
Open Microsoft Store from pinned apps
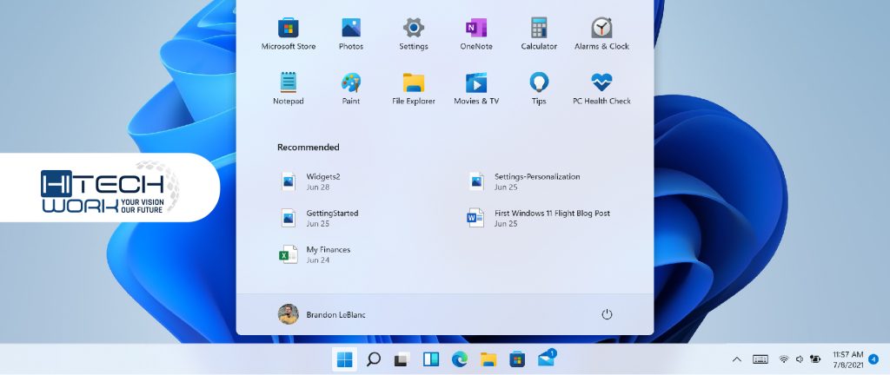pyautogui.click(x=289, y=34)
